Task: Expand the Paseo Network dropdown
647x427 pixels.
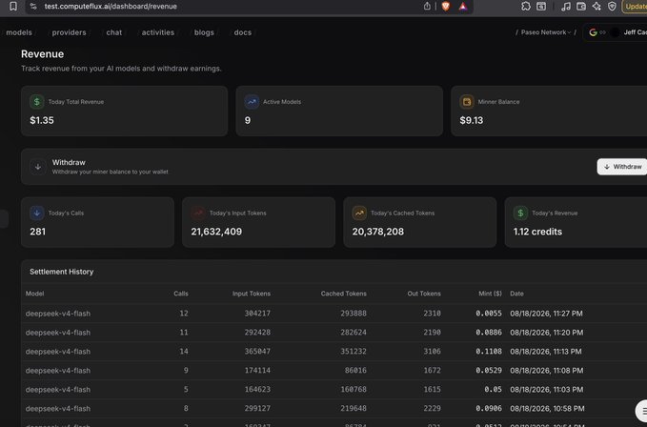Action: [x=546, y=32]
